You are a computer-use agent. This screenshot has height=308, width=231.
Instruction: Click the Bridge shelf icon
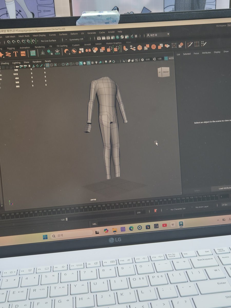click(x=133, y=48)
